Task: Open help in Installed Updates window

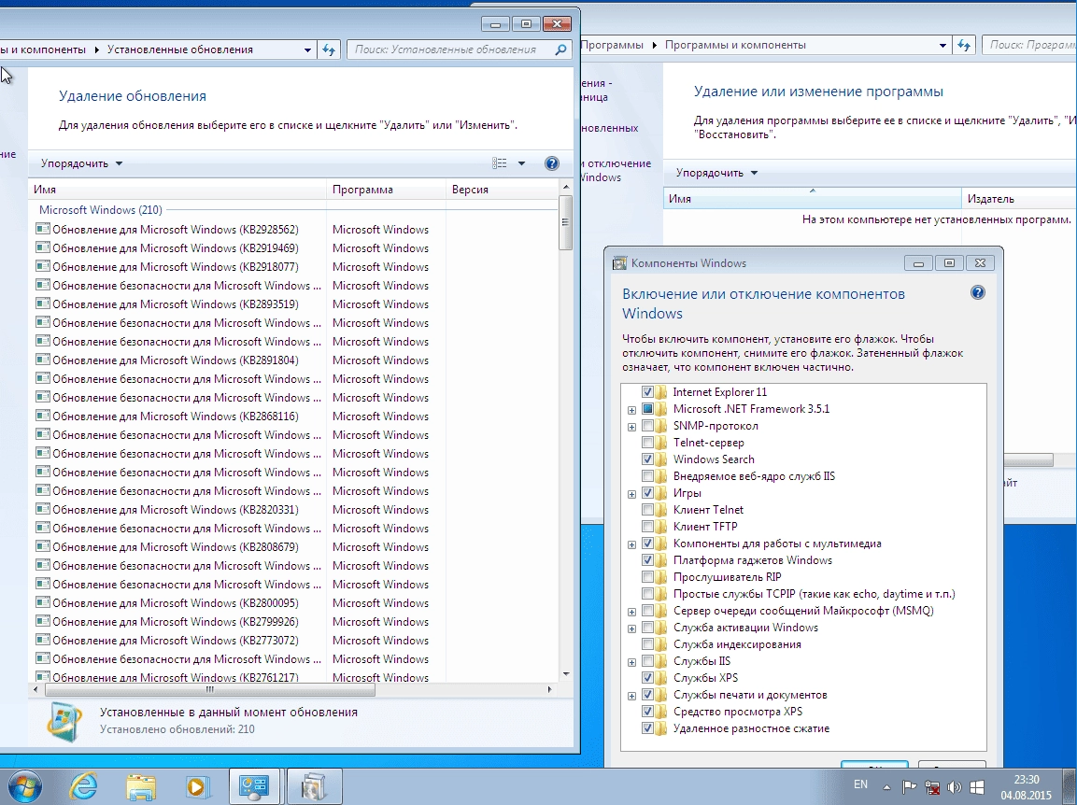Action: tap(551, 163)
